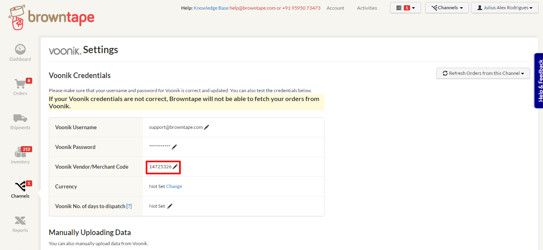Image resolution: width=543 pixels, height=250 pixels.
Task: Click Change link for Currency
Action: (x=174, y=186)
